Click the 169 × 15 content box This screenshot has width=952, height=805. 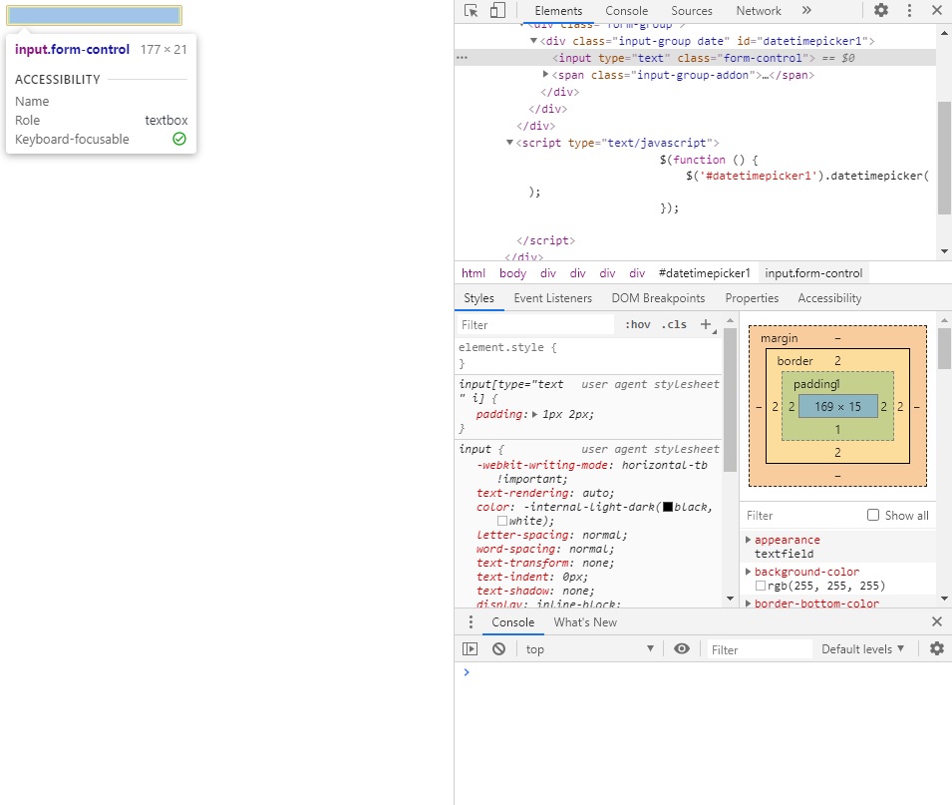pos(837,406)
